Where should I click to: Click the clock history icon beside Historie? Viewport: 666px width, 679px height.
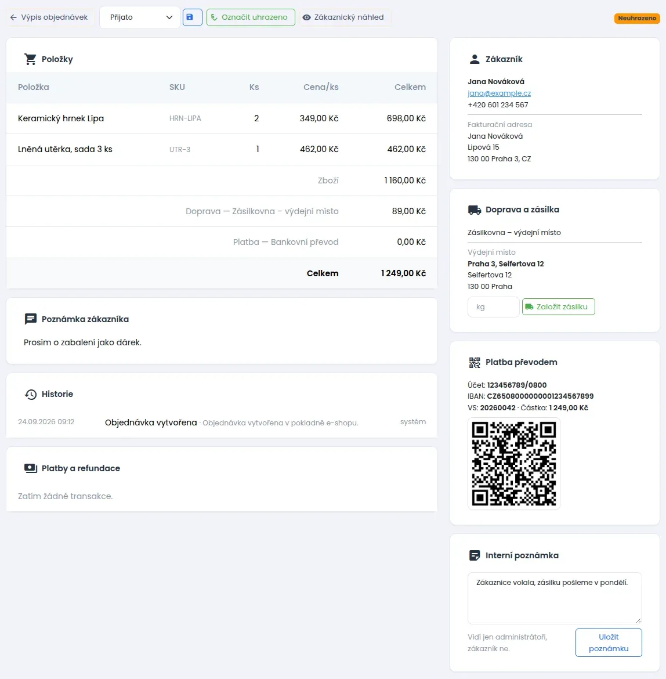(x=30, y=395)
